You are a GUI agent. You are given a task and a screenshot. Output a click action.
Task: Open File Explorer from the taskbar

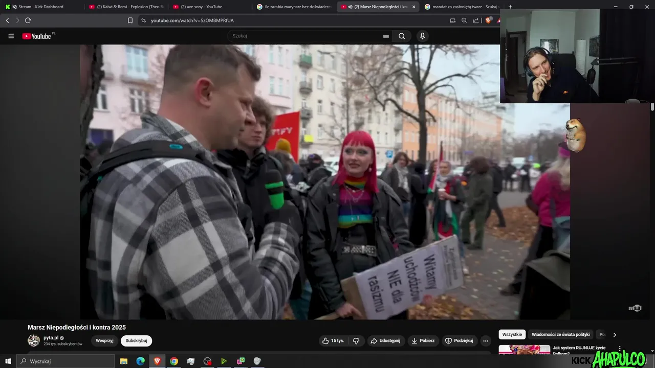coord(124,361)
